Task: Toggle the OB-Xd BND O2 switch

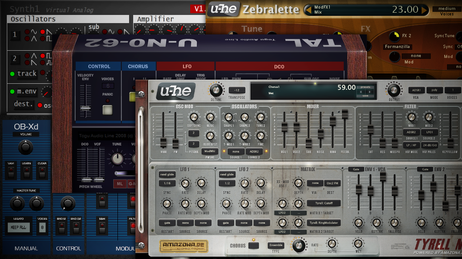Action: (x=76, y=228)
